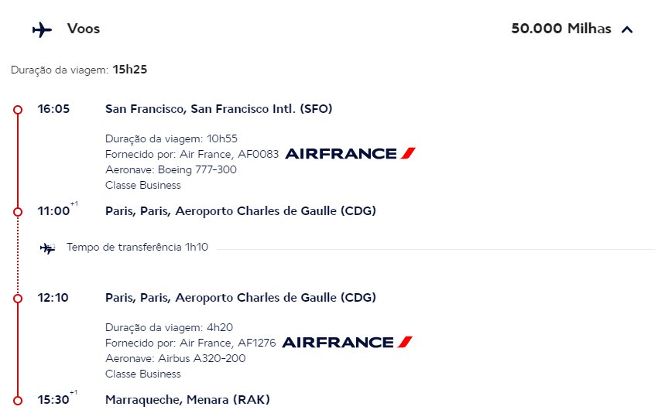Viewport: 665px width, 410px height.
Task: Click the Aeronave: Airbus A320-200 detail
Action: 175,358
